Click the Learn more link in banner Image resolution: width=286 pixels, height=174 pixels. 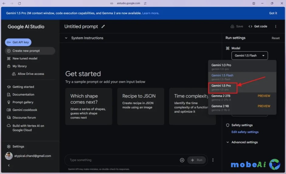[150, 13]
